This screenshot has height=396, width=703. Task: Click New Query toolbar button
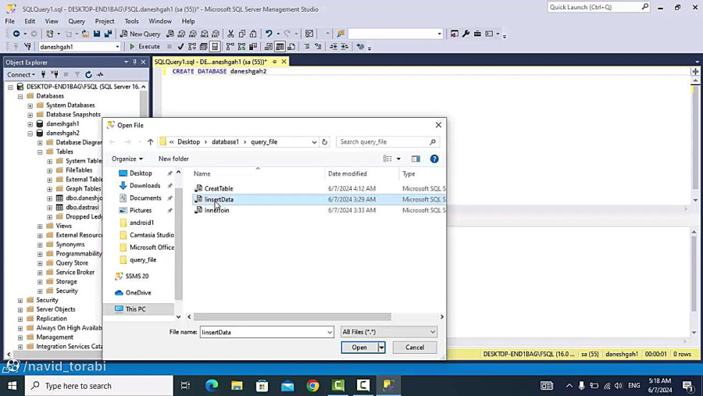click(x=140, y=34)
